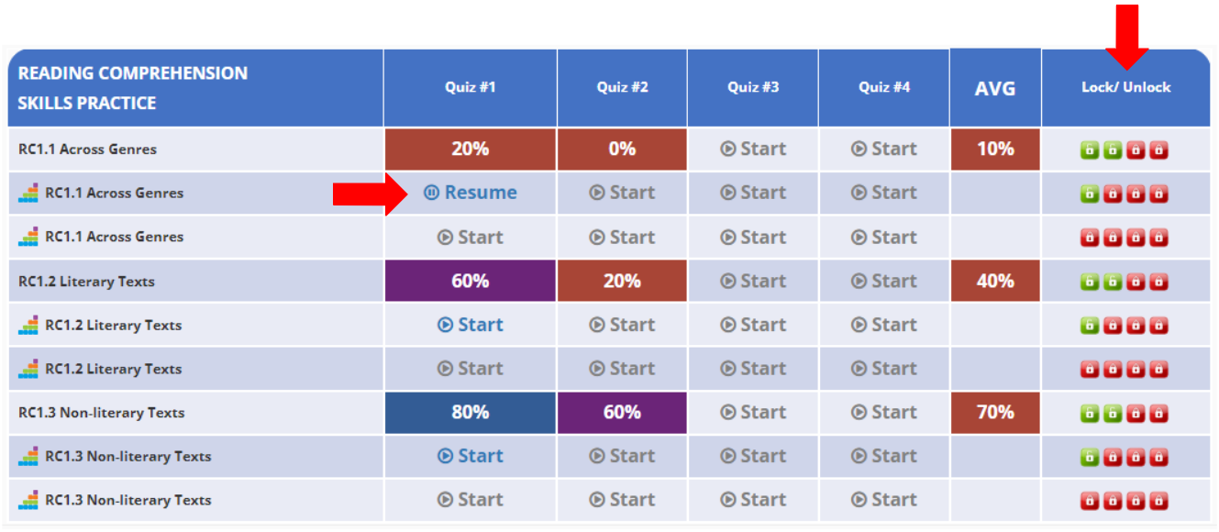Click the Quiz #2 column header

point(623,87)
